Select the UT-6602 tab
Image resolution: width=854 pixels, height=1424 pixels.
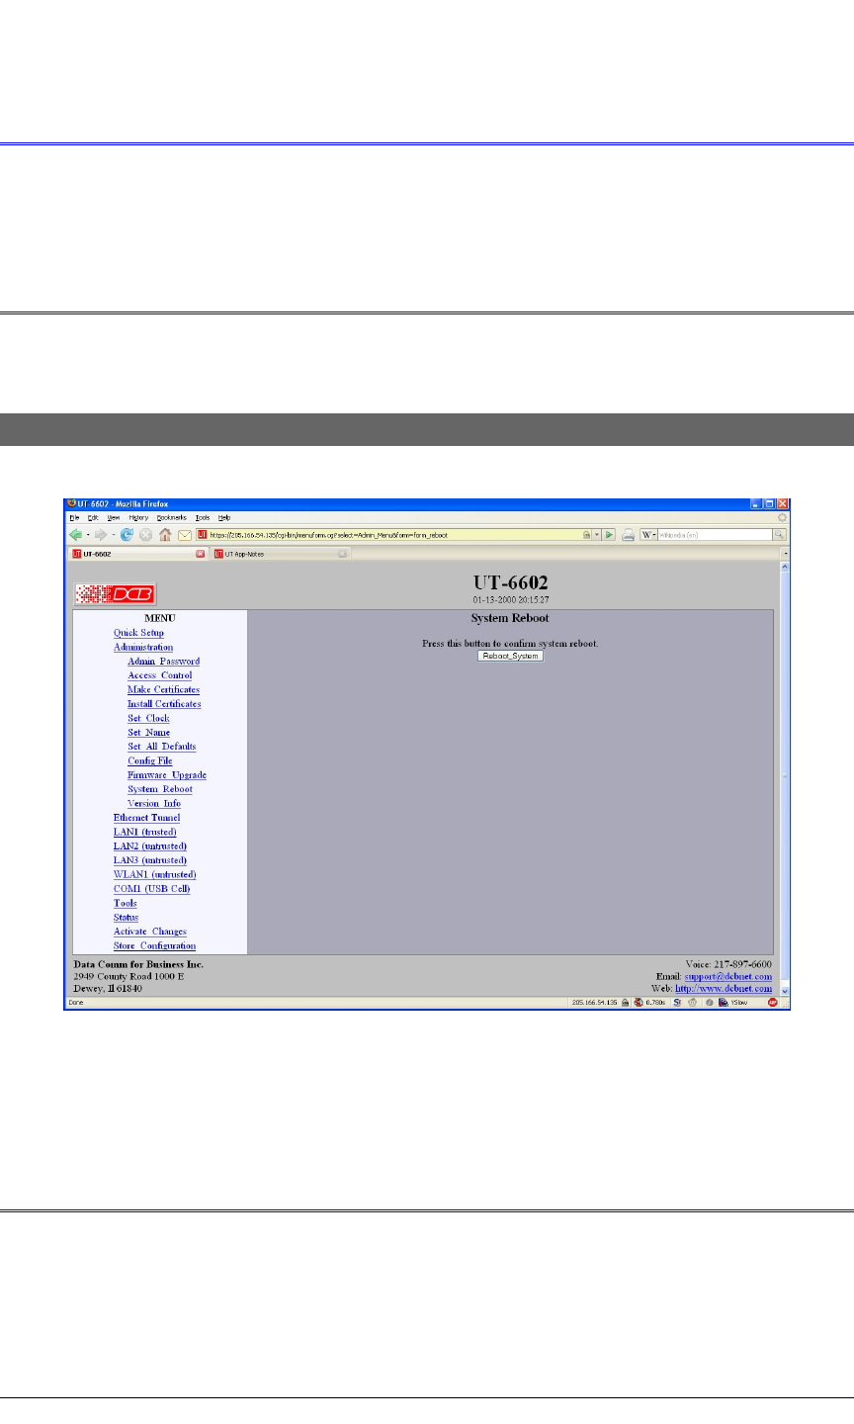138,554
